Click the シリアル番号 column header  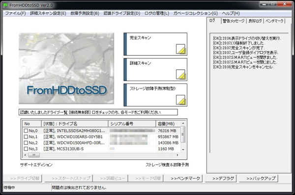tap(132, 124)
